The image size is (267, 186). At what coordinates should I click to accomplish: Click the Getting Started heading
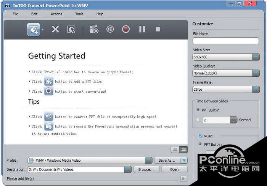click(57, 56)
